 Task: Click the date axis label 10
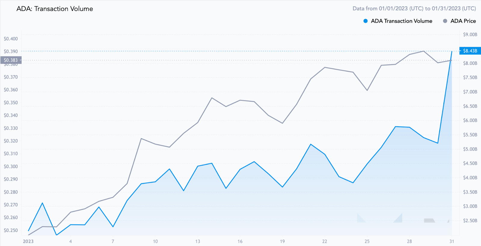[155, 241]
